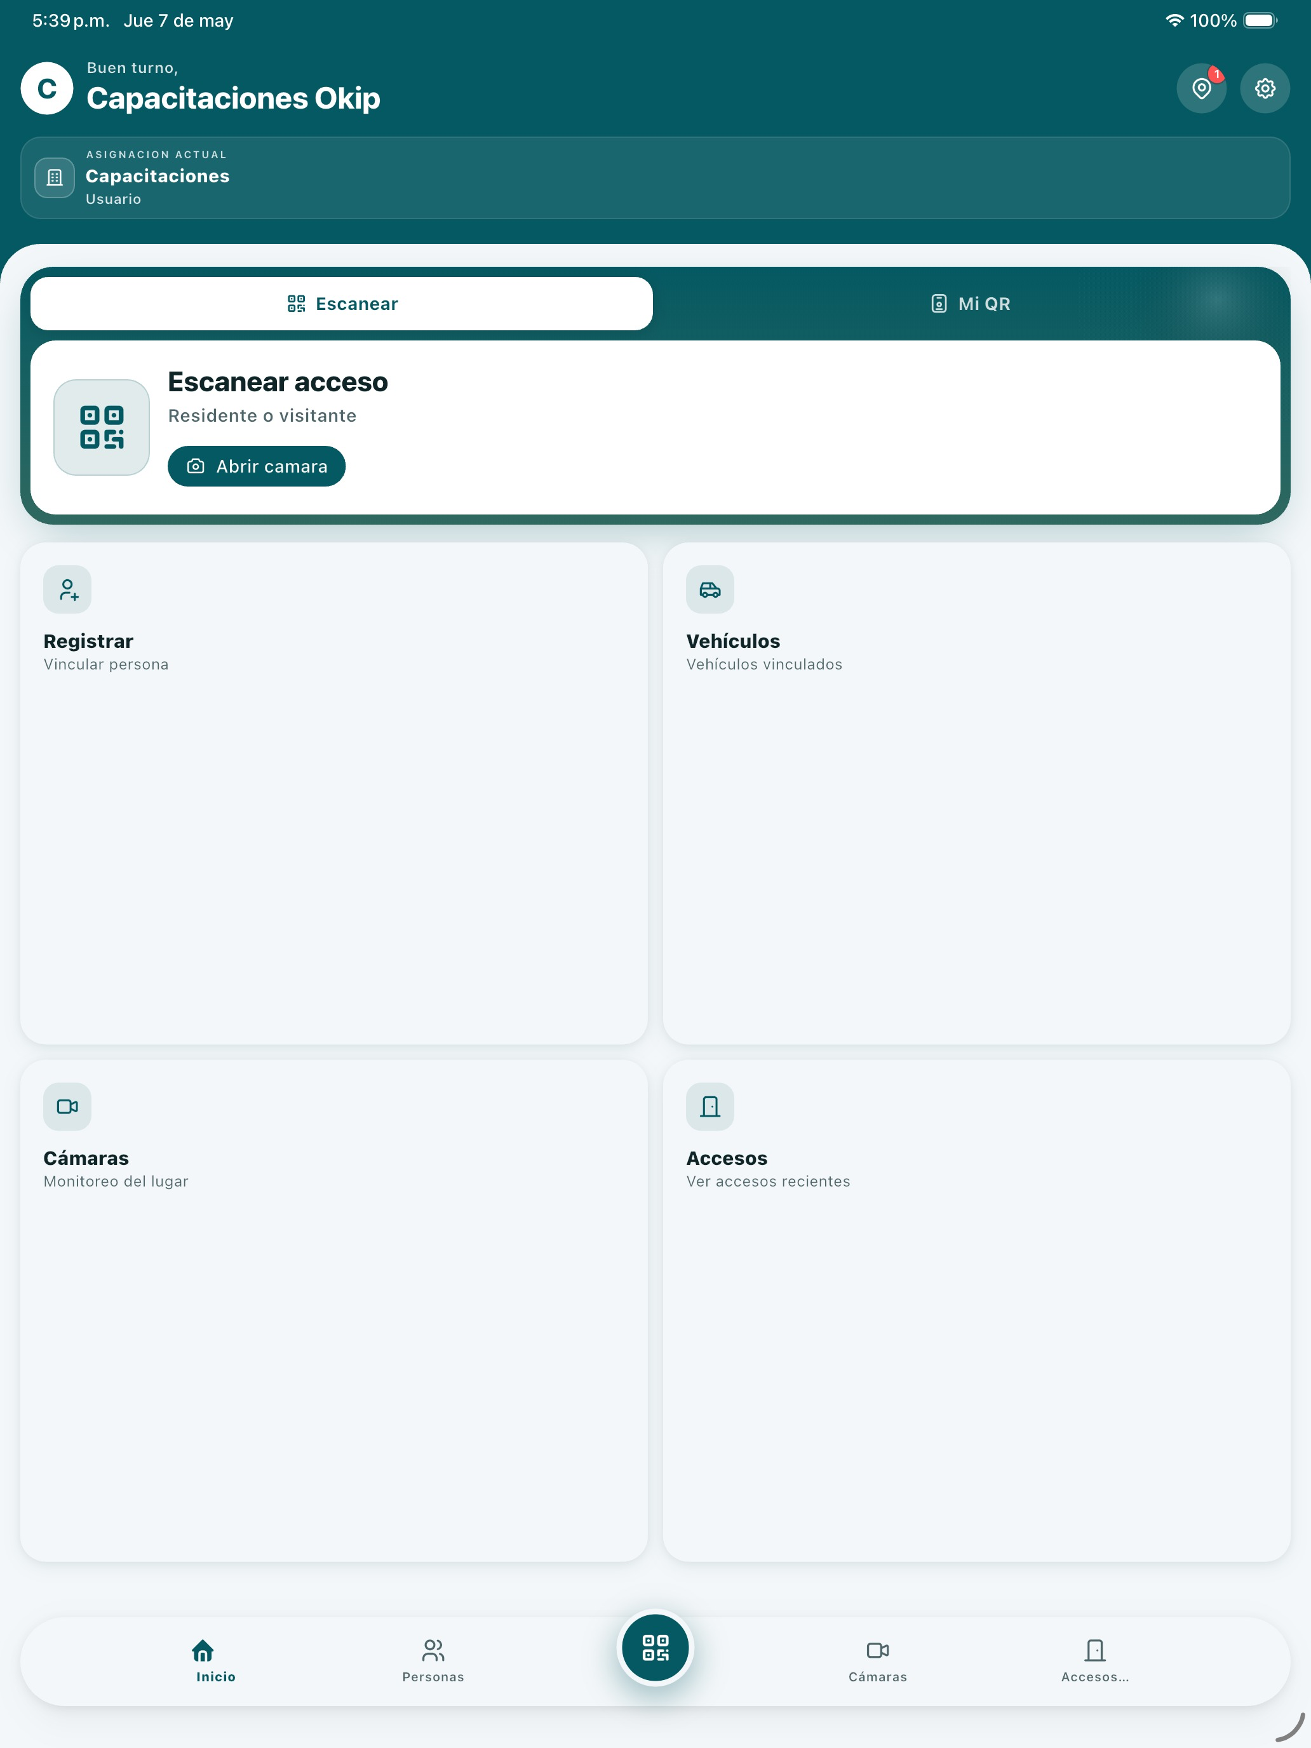The image size is (1311, 1748).
Task: Tap the battery indicator icon
Action: (1260, 20)
